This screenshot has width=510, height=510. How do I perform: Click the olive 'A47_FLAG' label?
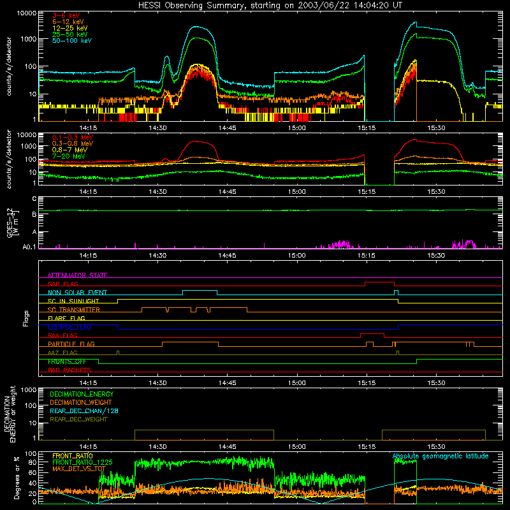tap(62, 353)
